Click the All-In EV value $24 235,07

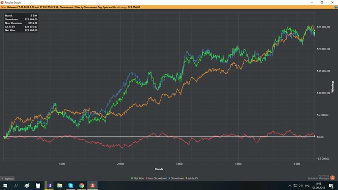31,27
